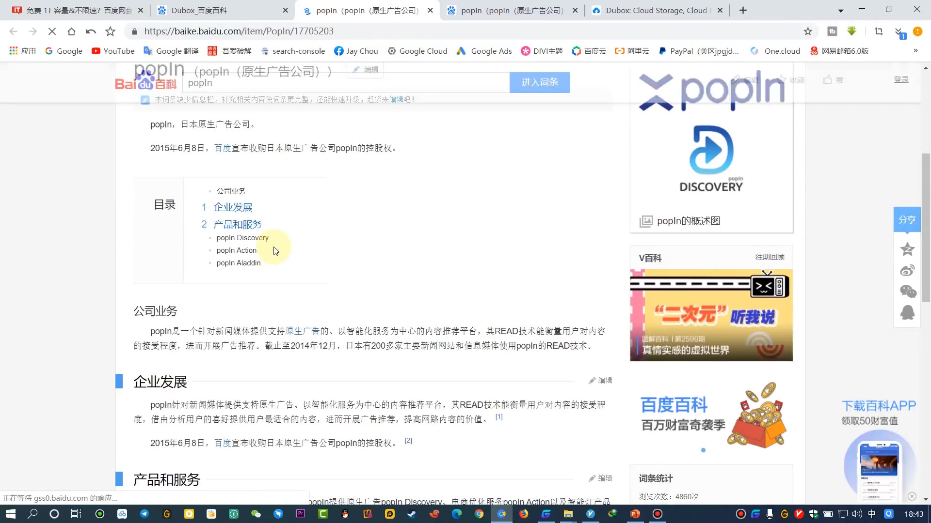Jump to popIn Discovery in contents
931x523 pixels.
coord(242,238)
